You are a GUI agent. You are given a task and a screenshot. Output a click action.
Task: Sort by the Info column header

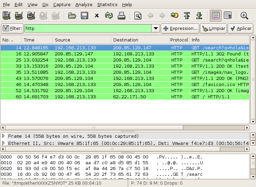219,40
